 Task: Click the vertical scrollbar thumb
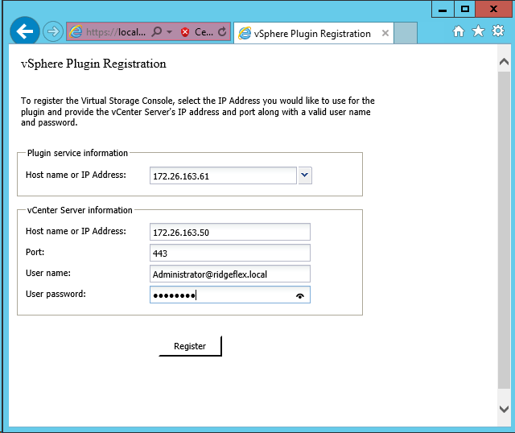coord(504,230)
